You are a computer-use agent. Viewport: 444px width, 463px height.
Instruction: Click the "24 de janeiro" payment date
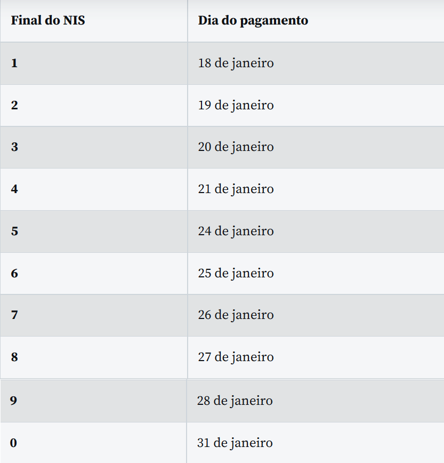[x=236, y=231]
